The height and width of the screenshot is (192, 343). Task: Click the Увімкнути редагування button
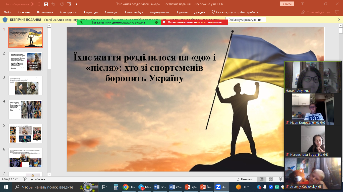coord(246,20)
